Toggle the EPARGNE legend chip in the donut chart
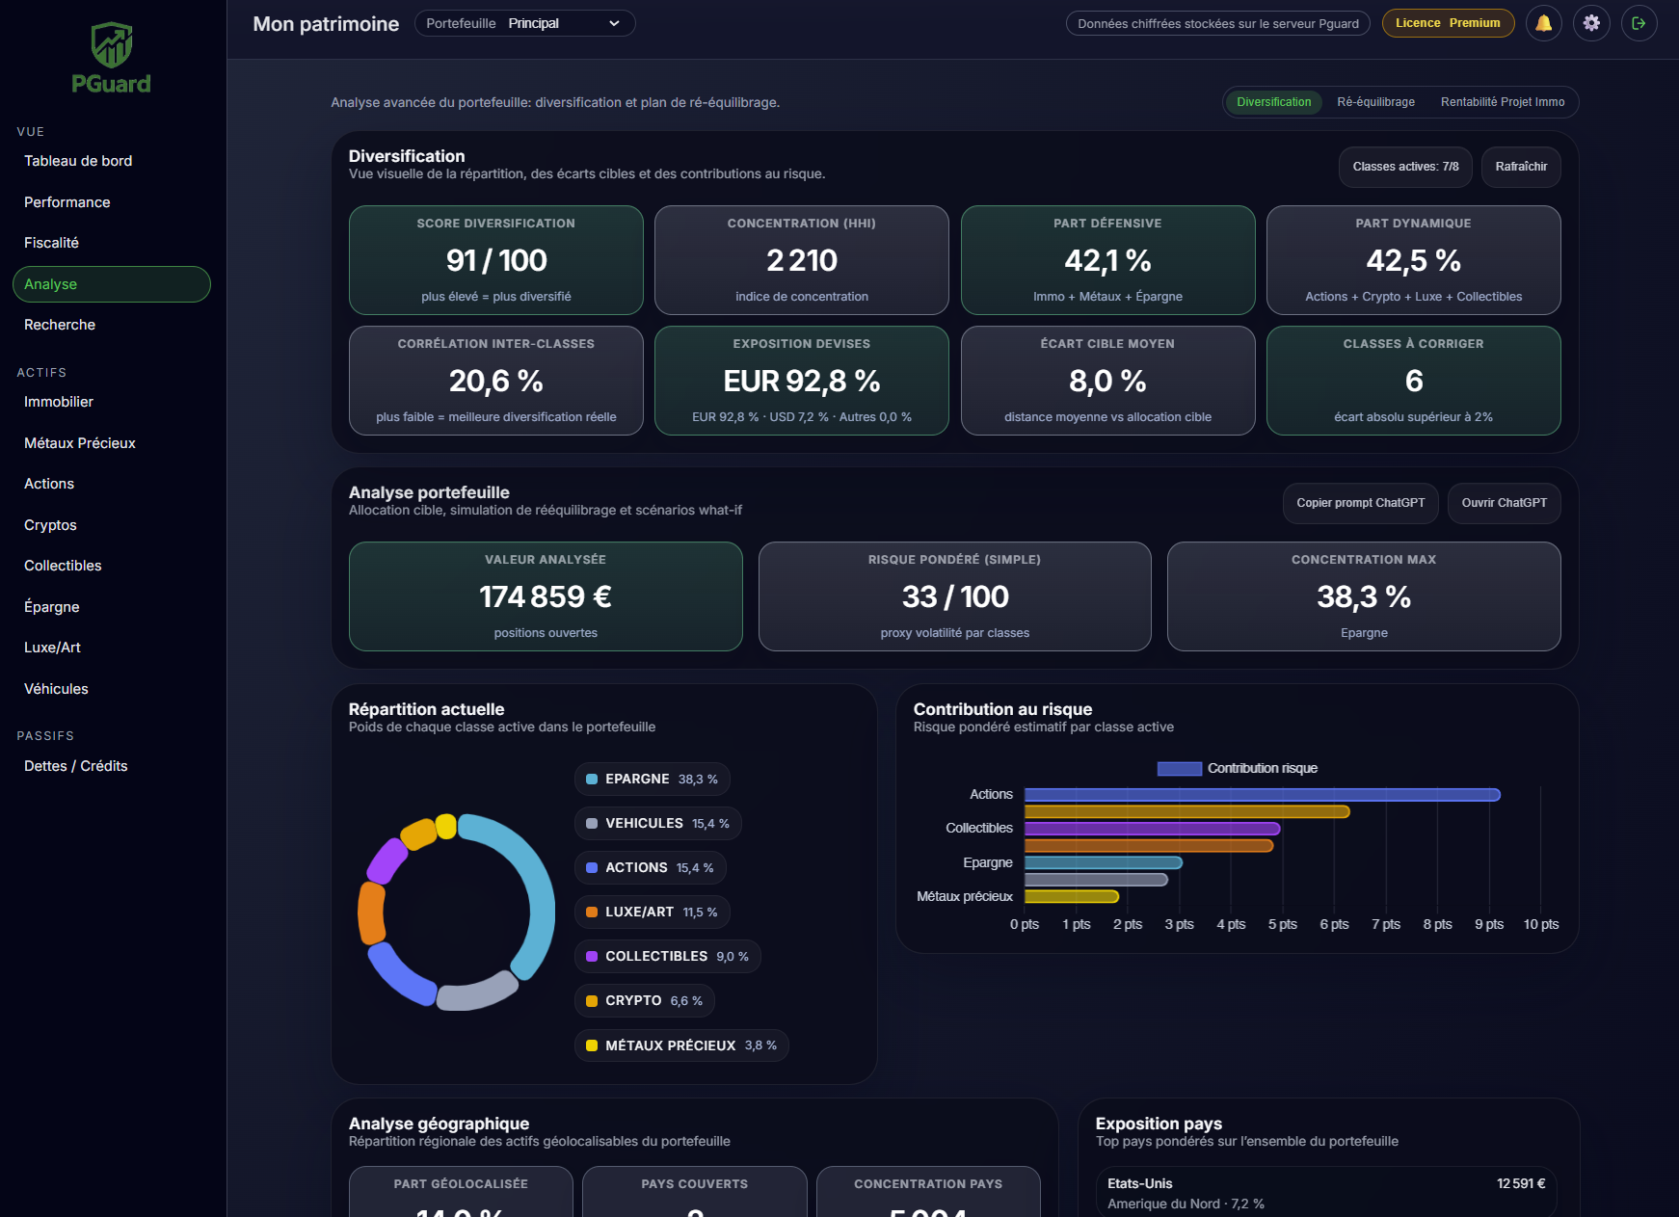 652,779
